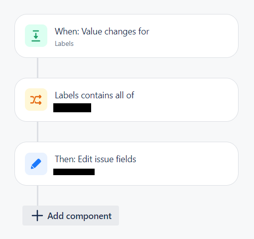Screen dimensions: 254x239
Task: Click the connector between condition and action
Action: point(38,132)
